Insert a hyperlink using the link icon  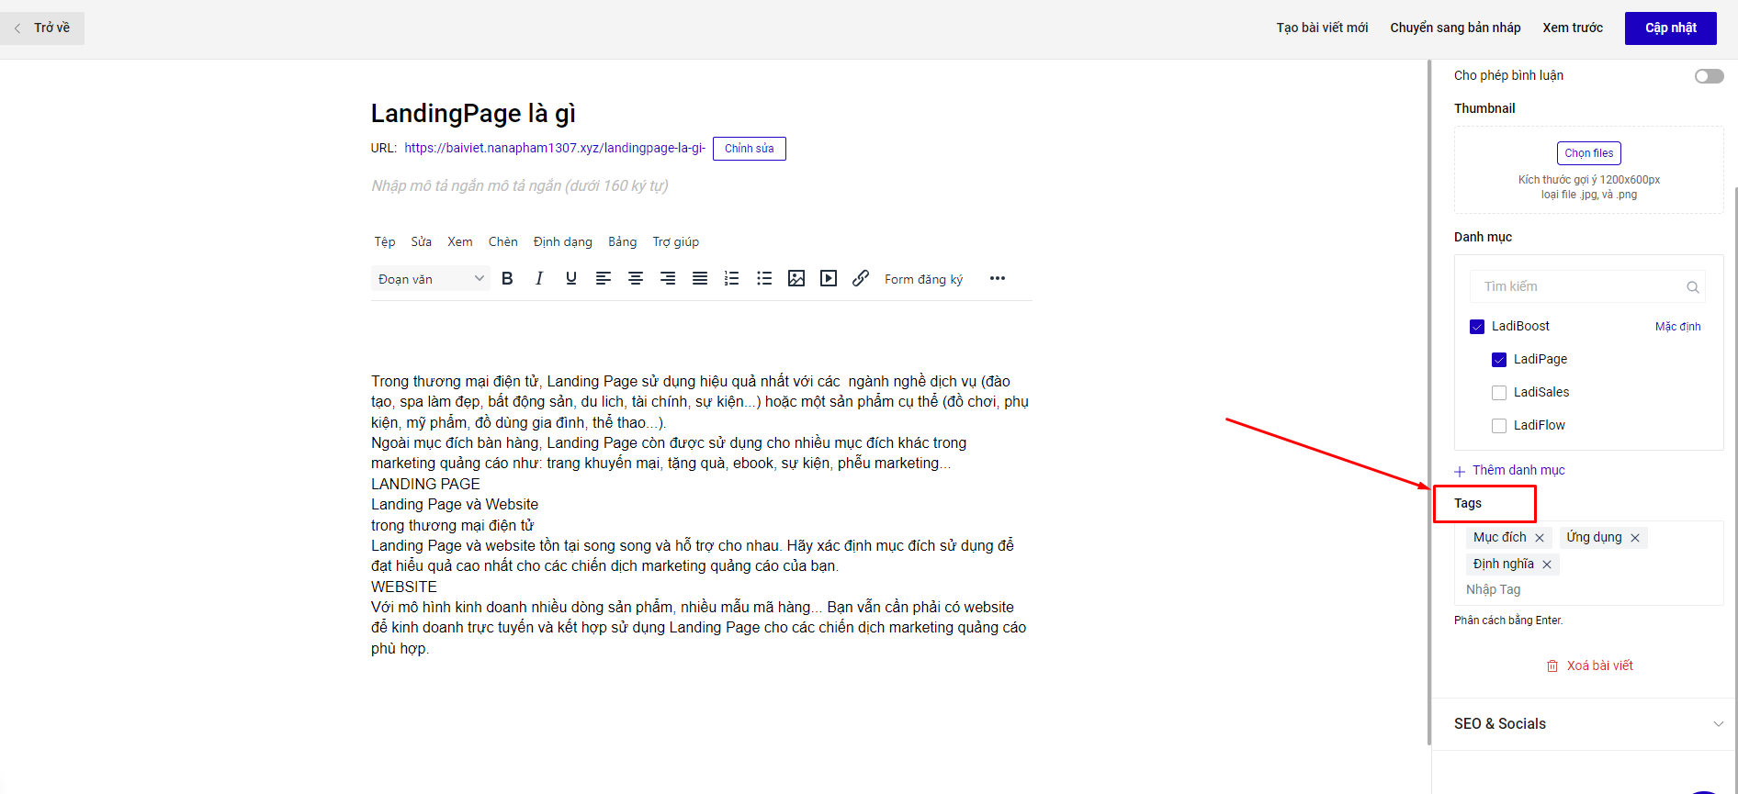click(x=861, y=279)
